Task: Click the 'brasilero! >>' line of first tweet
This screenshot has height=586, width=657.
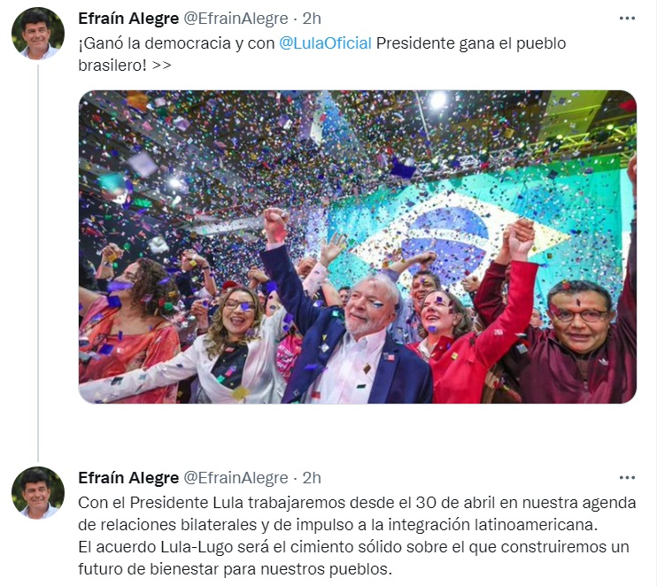Action: pyautogui.click(x=125, y=66)
